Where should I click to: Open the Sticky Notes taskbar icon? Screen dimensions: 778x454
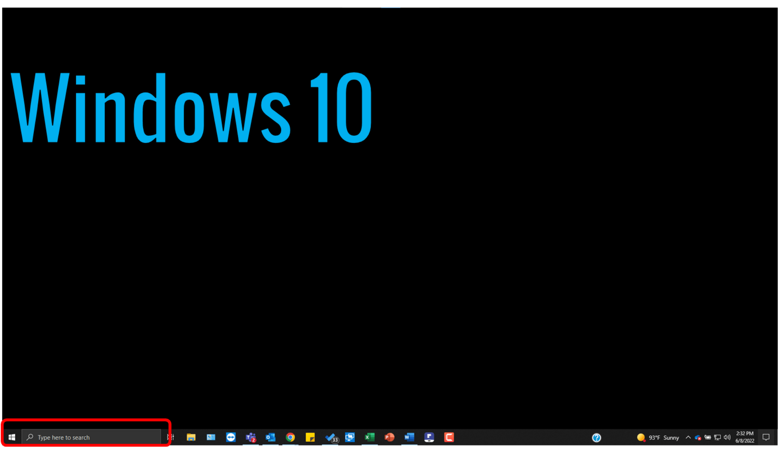[x=310, y=437]
